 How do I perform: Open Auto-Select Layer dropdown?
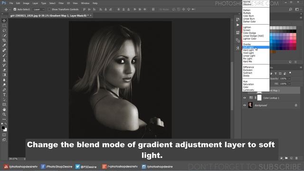coord(38,9)
